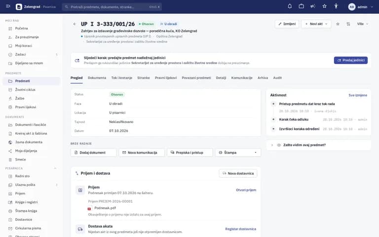Click Štampa knjiga printer icon
This screenshot has width=379, height=237.
click(10, 211)
